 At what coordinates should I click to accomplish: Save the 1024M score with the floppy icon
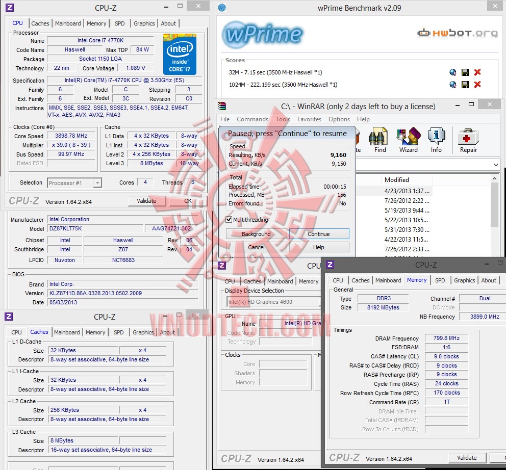click(465, 85)
